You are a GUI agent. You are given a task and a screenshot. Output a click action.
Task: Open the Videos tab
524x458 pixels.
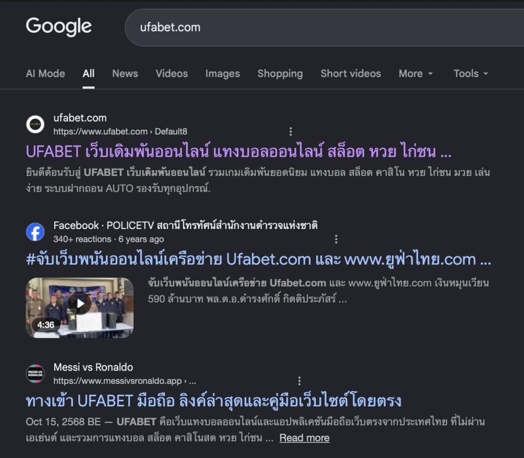coord(172,74)
